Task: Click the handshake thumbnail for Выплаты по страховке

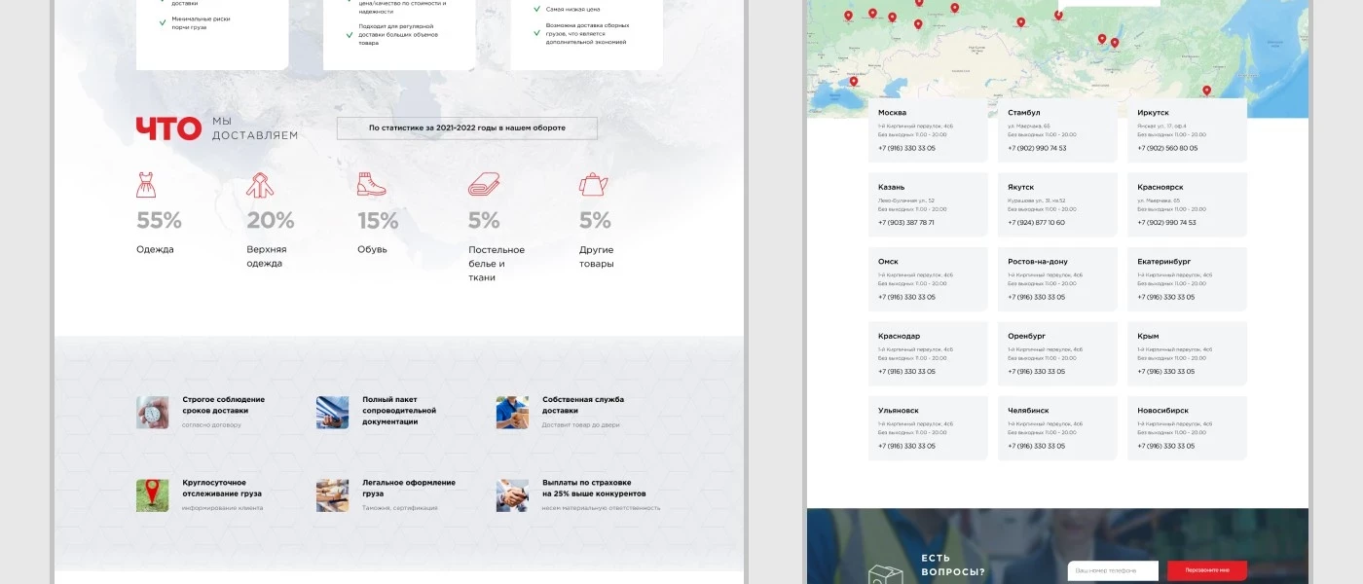Action: (x=512, y=494)
